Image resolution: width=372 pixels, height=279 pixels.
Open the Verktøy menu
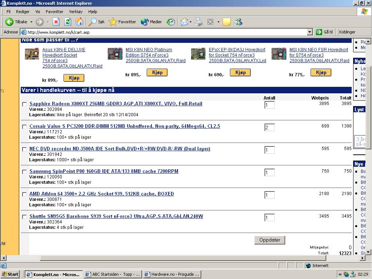76,12
